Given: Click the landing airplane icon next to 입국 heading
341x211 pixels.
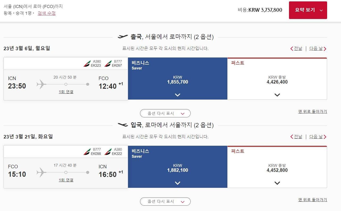Looking at the screenshot, I should point(123,125).
